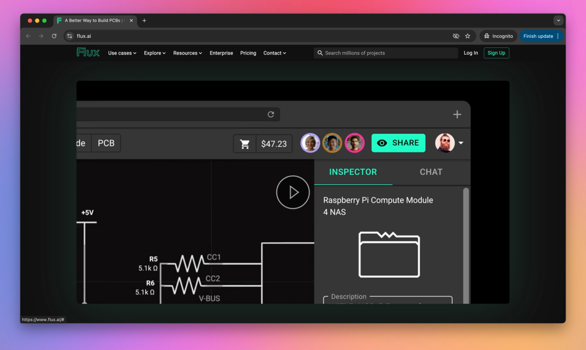The width and height of the screenshot is (586, 350).
Task: Click the tracking protection eye icon
Action: [x=456, y=36]
